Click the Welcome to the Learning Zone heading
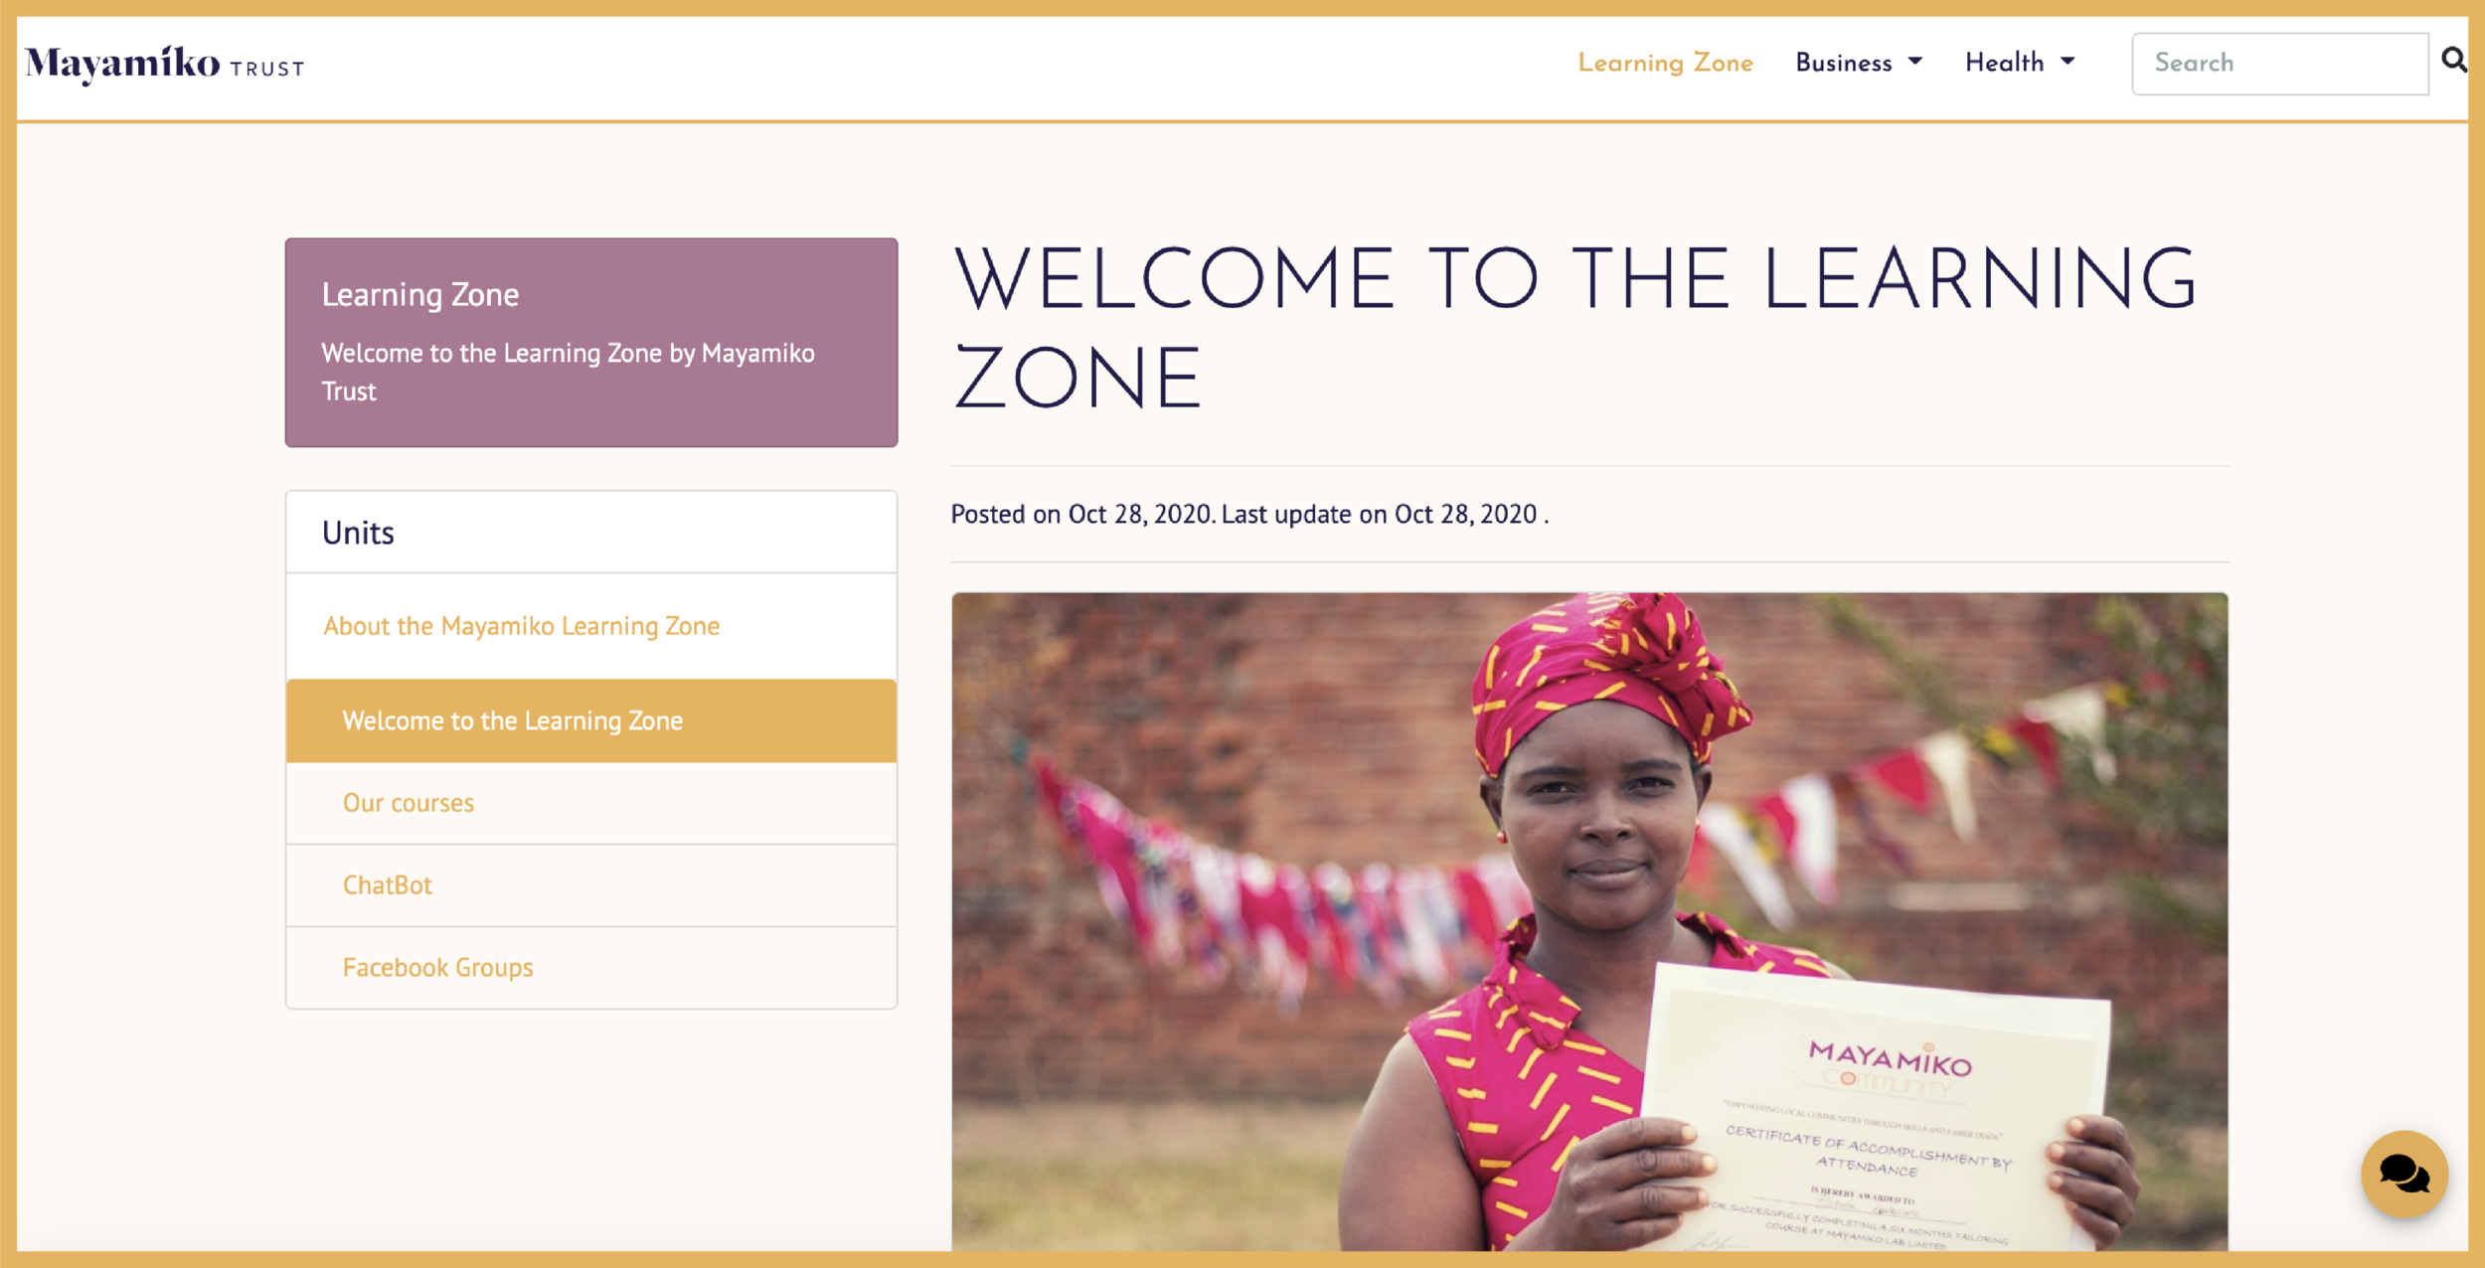 tap(1574, 328)
